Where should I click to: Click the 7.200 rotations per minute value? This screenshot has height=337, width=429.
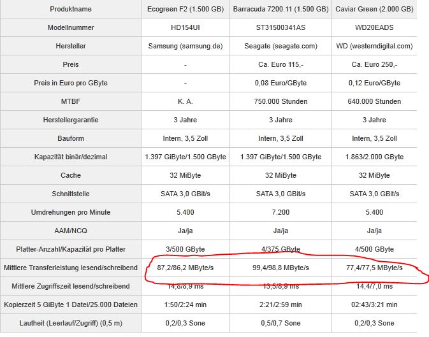pyautogui.click(x=280, y=212)
